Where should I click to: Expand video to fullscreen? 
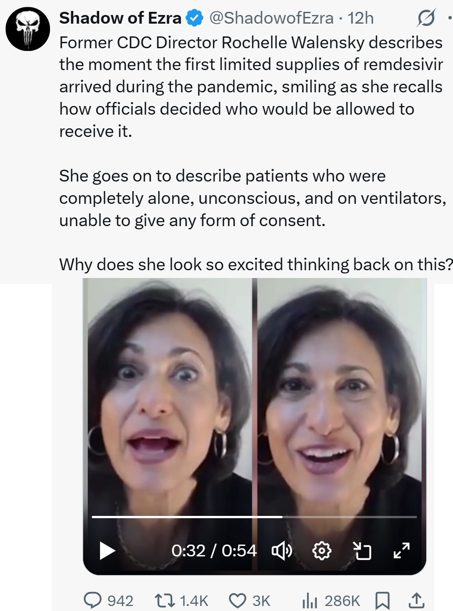(402, 551)
